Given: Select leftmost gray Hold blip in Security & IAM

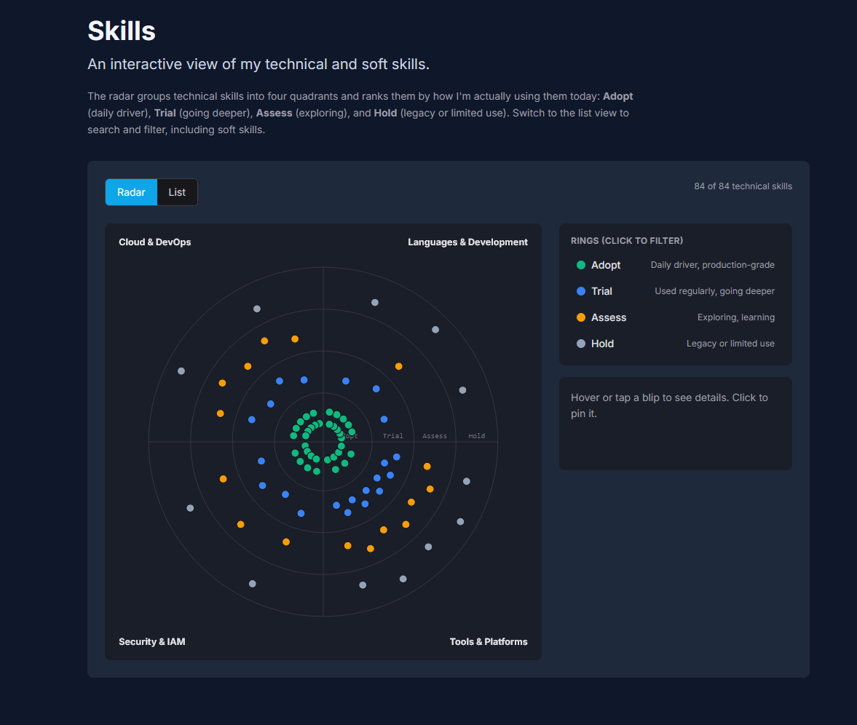Looking at the screenshot, I should [190, 508].
